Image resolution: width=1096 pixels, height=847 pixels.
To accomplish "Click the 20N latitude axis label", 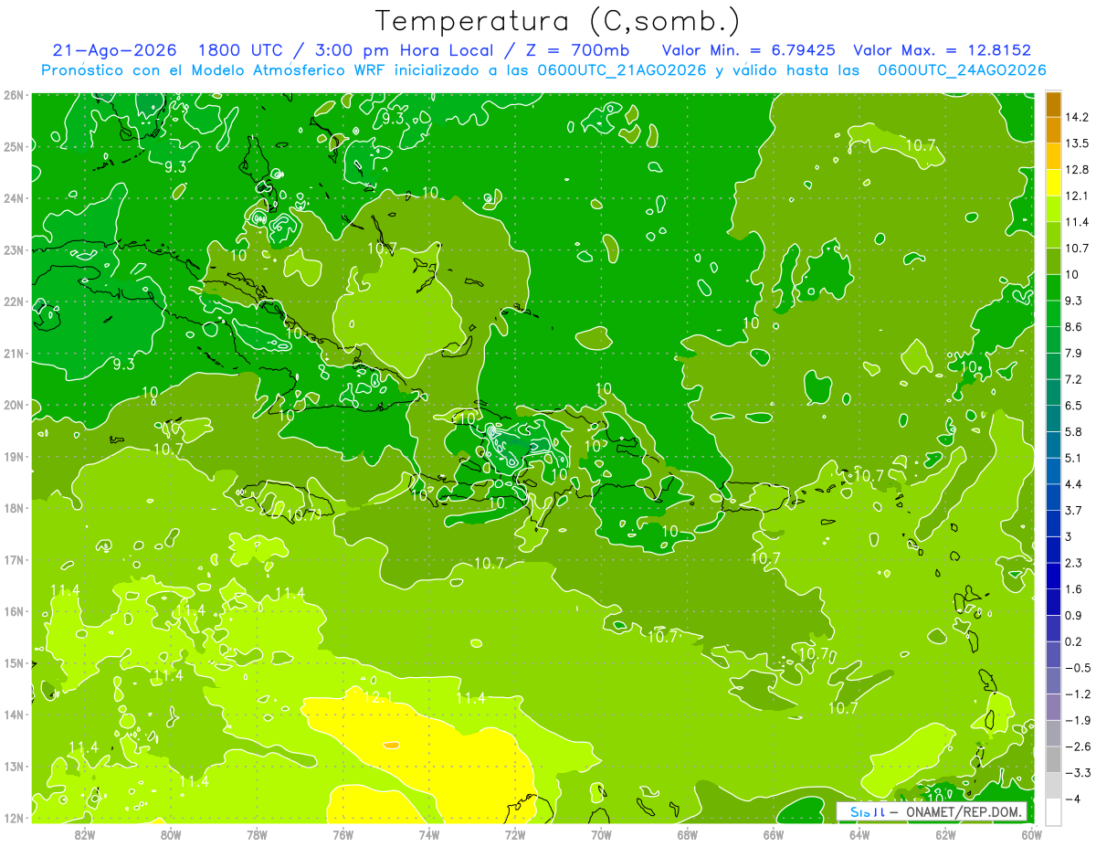I will point(14,405).
